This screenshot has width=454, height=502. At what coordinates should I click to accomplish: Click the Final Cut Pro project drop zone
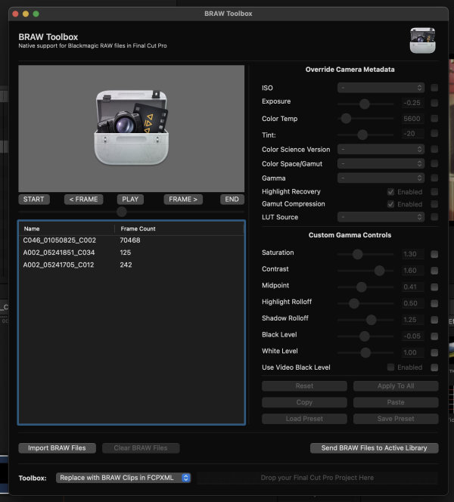(317, 478)
